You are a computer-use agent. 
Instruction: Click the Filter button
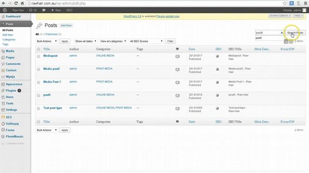[170, 41]
